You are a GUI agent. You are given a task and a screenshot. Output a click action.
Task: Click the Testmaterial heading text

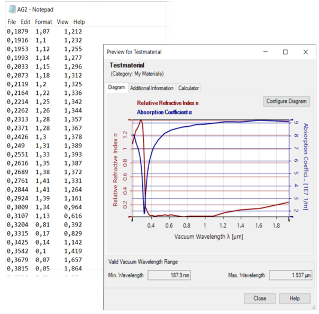pos(127,65)
